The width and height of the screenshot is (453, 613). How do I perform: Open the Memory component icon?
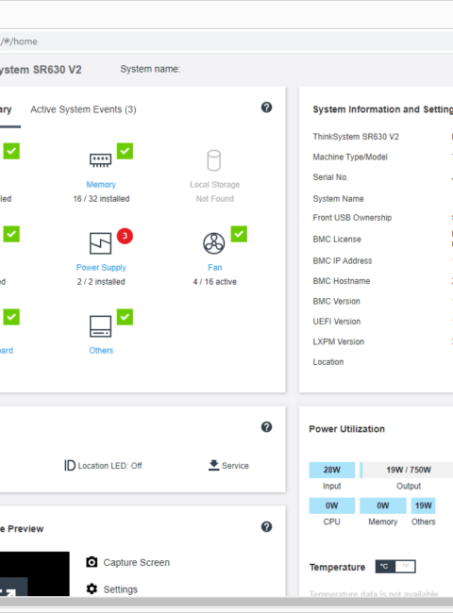tap(101, 160)
